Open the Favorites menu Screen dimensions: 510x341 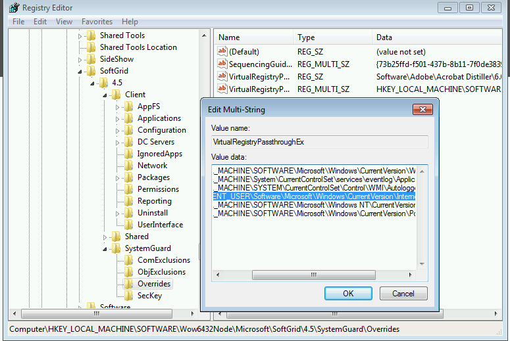point(97,22)
